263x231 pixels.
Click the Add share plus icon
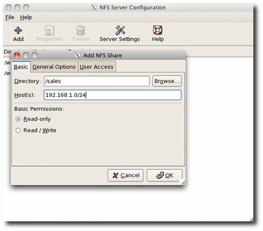18,30
